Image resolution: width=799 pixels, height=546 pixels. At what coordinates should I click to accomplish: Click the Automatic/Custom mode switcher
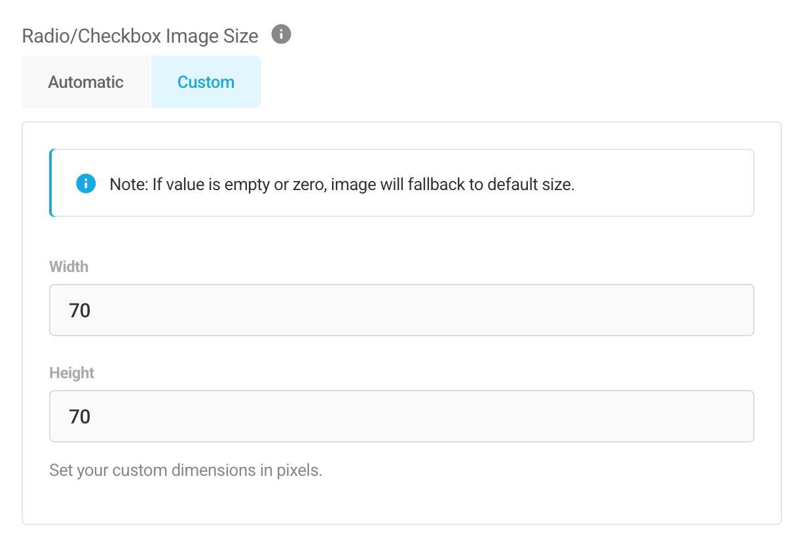[141, 81]
